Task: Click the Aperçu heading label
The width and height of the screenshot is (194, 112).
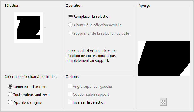Action: pos(144,6)
